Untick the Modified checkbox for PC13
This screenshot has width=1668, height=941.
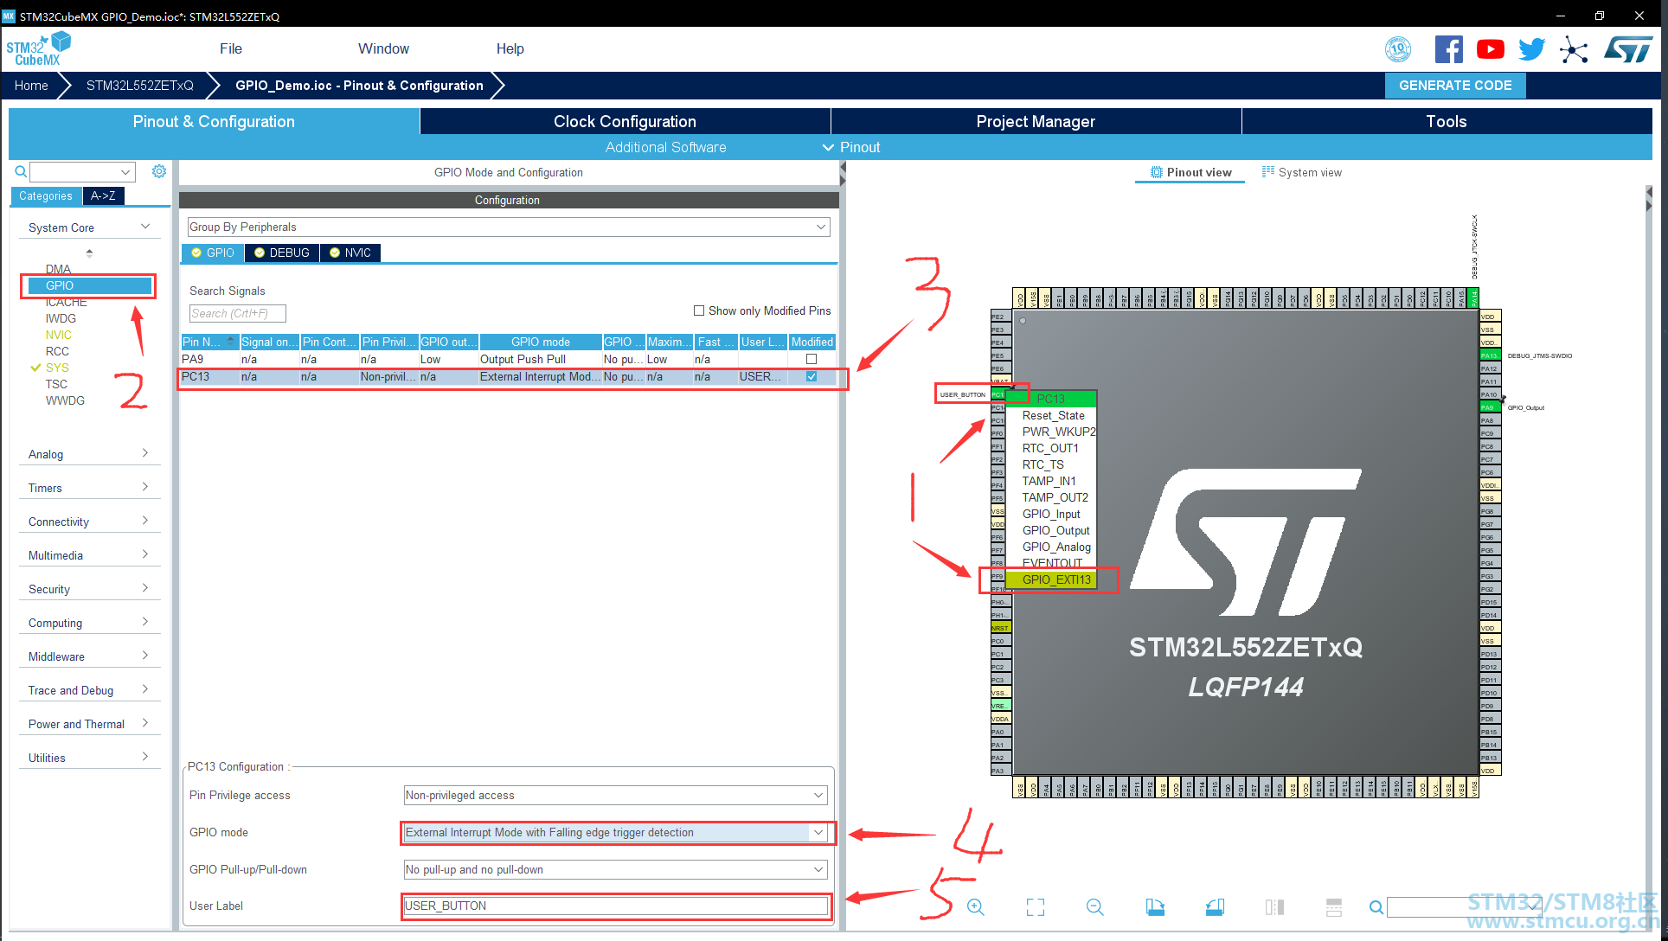[x=812, y=376]
